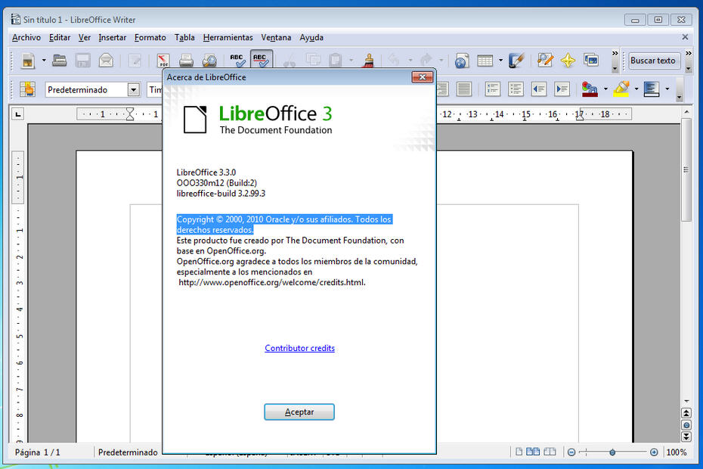Expand the Redo history dropdown

(441, 60)
